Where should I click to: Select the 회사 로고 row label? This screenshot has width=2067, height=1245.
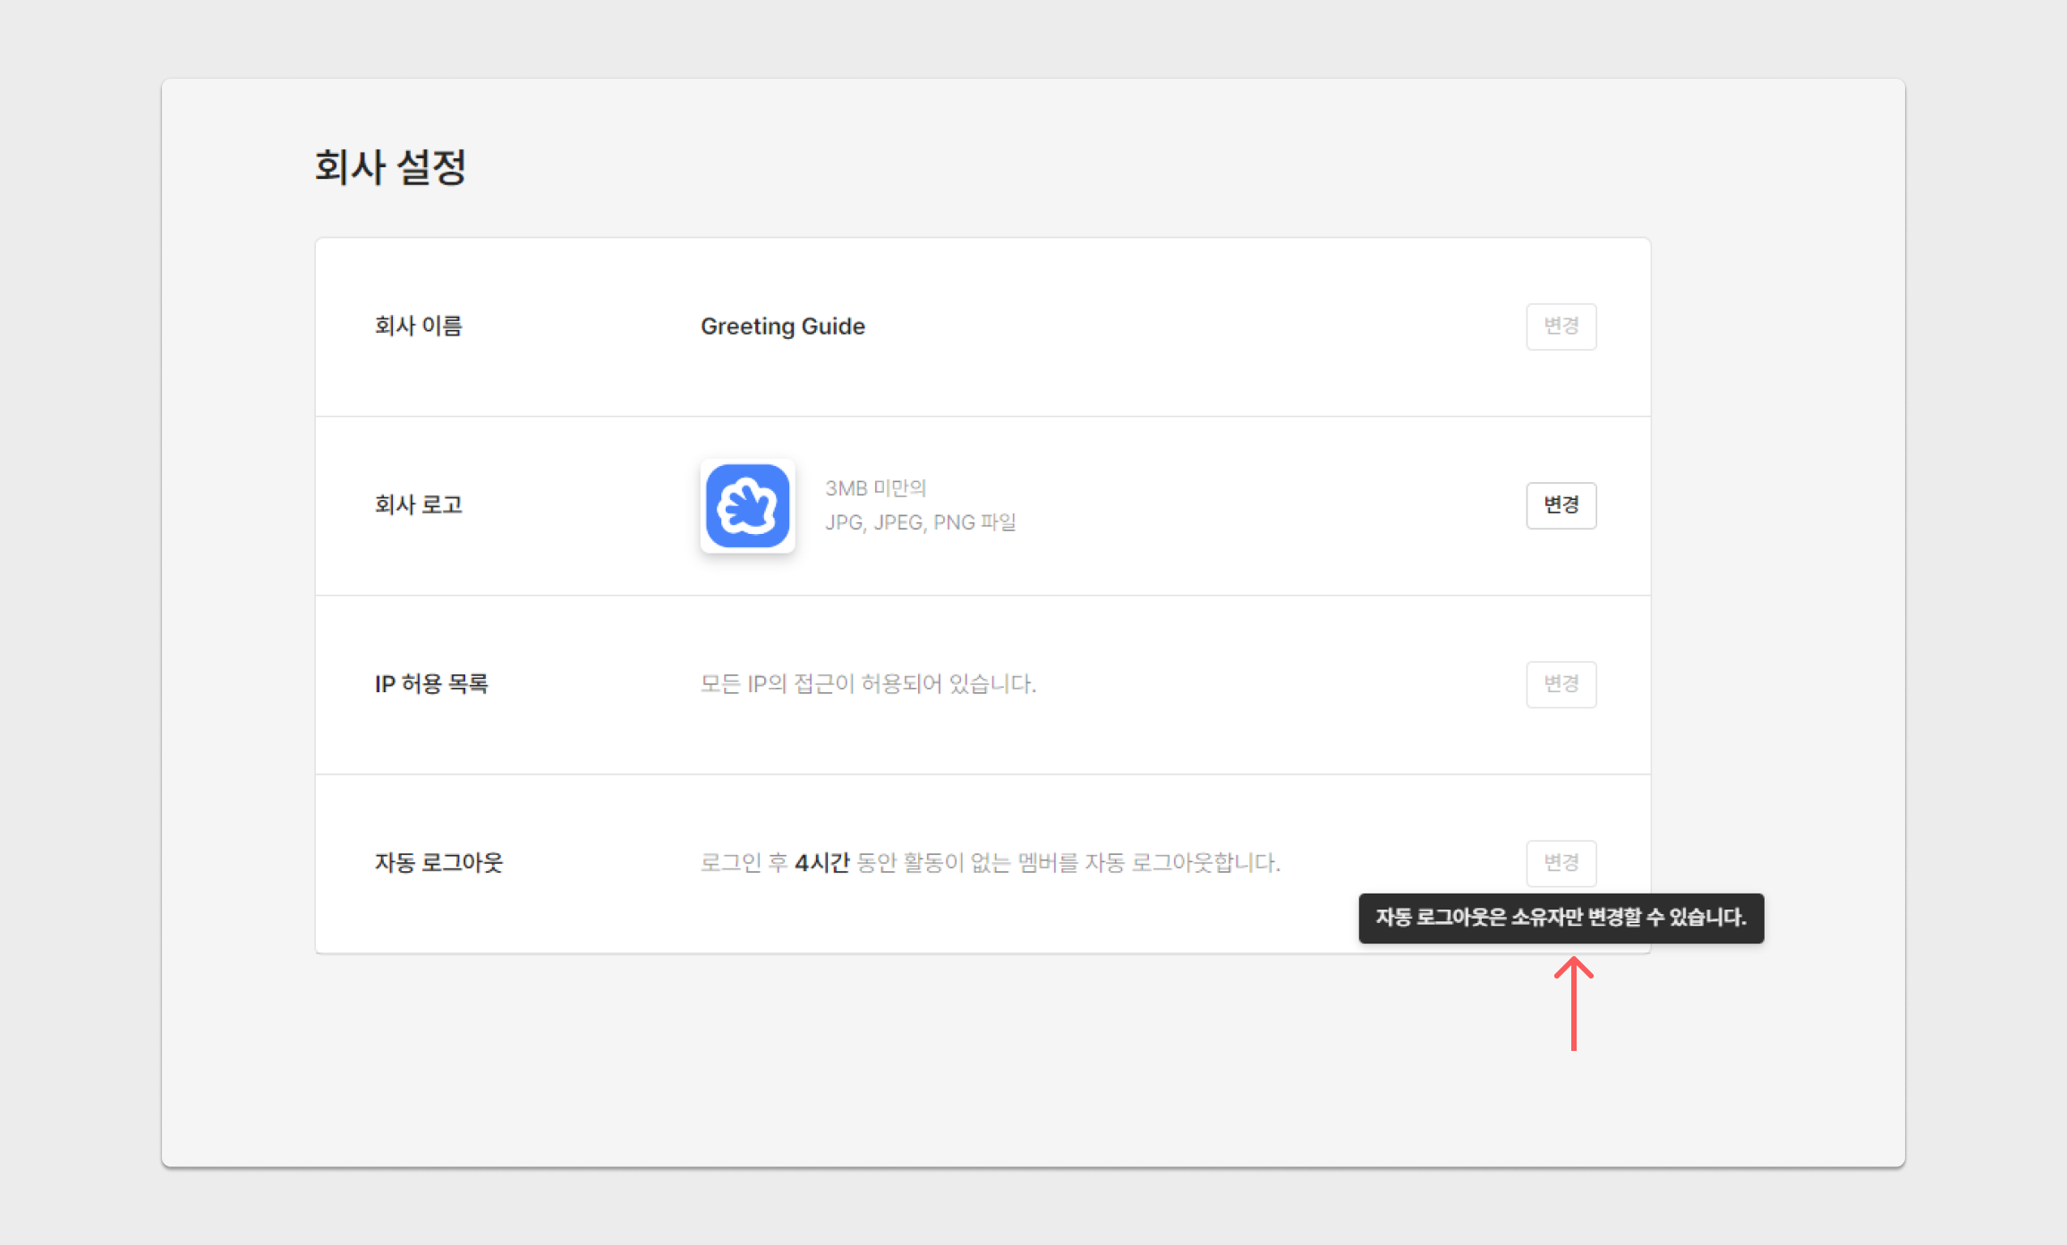click(x=418, y=505)
